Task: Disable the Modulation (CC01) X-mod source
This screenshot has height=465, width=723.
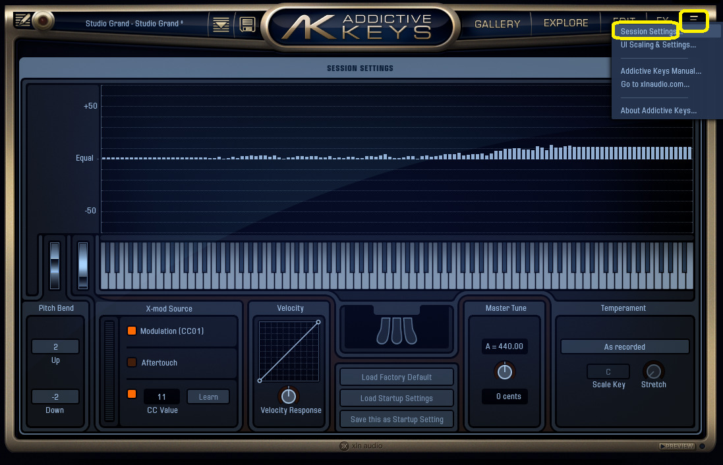Action: (131, 331)
